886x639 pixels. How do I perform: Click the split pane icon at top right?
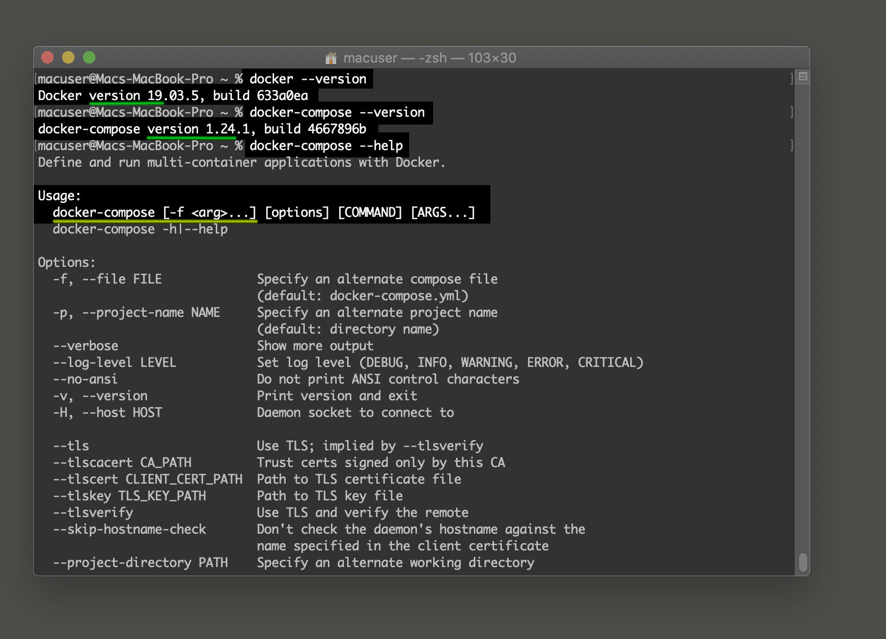pos(803,77)
